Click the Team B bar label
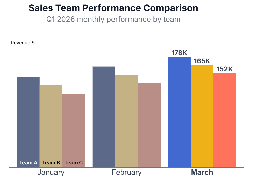 51,163
